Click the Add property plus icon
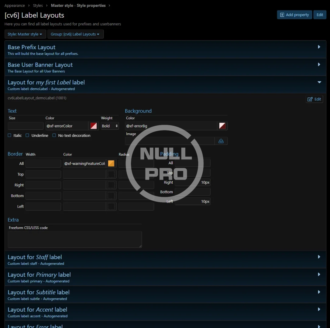 point(282,15)
